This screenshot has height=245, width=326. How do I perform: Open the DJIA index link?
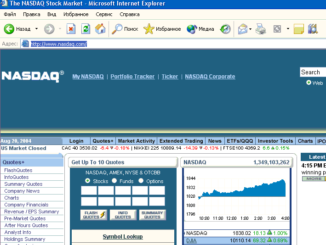click(x=191, y=240)
